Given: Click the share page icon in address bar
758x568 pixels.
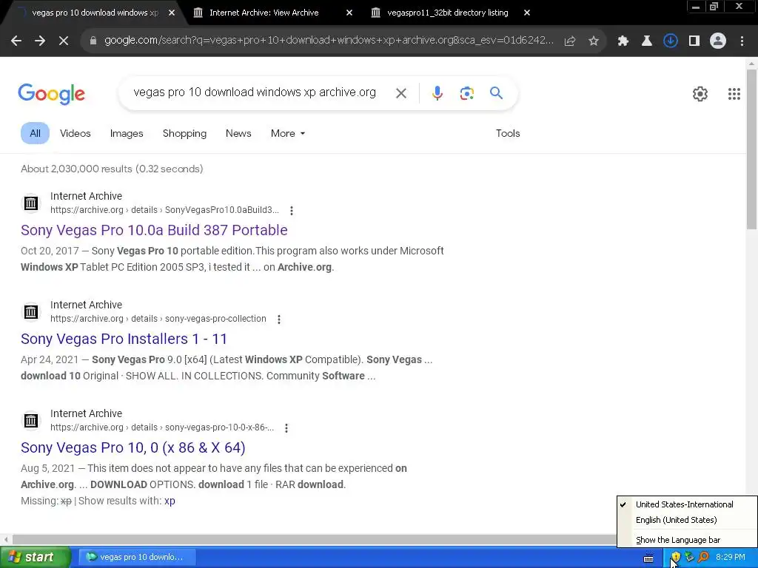Looking at the screenshot, I should (x=570, y=41).
